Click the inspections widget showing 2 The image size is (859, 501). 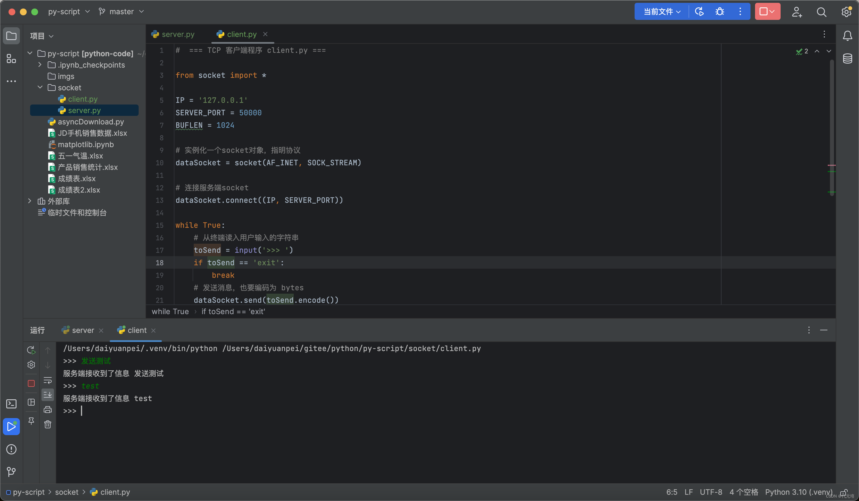tap(802, 51)
